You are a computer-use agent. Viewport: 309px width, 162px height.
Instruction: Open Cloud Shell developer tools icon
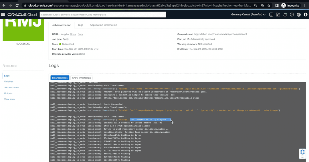tap(271, 15)
